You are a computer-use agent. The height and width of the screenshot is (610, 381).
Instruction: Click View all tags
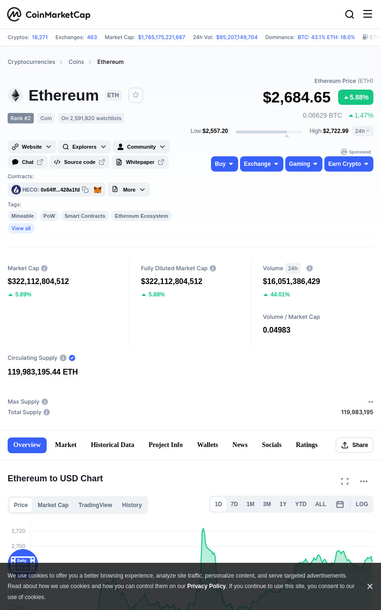(21, 228)
